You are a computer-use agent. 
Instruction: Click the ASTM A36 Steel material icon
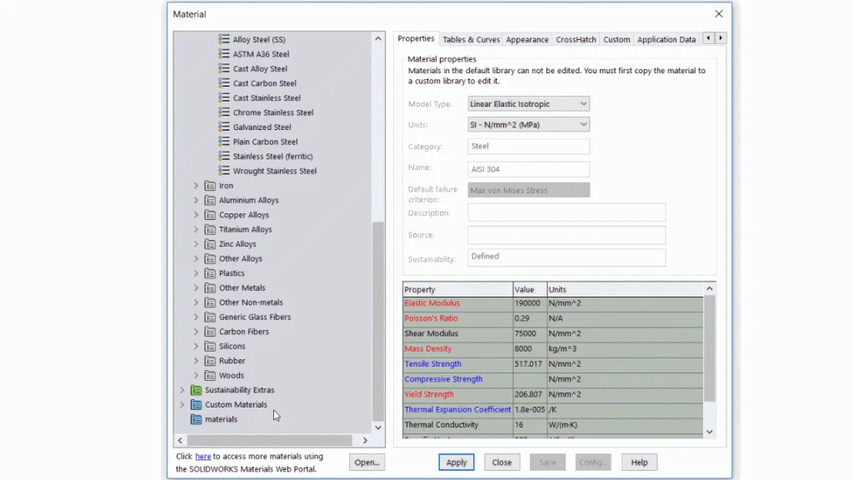[224, 54]
